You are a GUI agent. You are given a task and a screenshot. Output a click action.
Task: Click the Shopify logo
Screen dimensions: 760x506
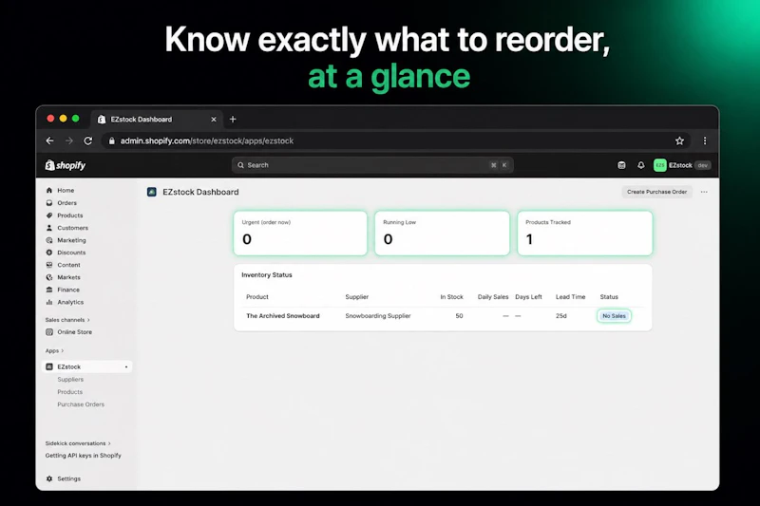coord(65,165)
